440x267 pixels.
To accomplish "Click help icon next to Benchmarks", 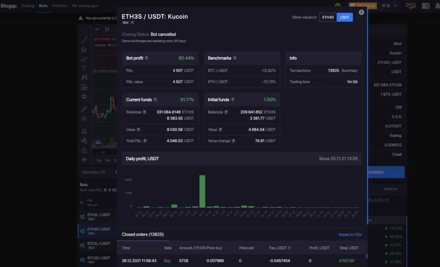I will click(235, 58).
